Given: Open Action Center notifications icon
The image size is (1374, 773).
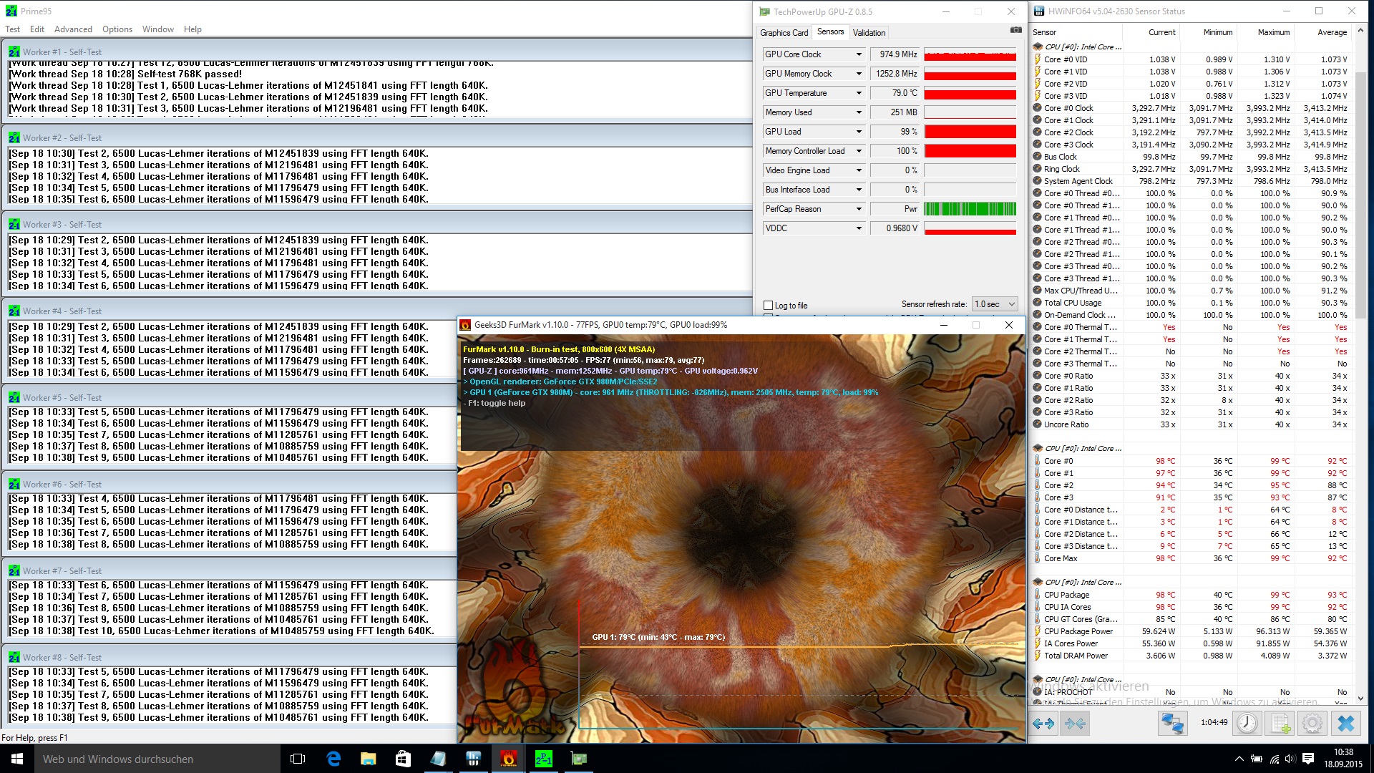Looking at the screenshot, I should point(1308,759).
